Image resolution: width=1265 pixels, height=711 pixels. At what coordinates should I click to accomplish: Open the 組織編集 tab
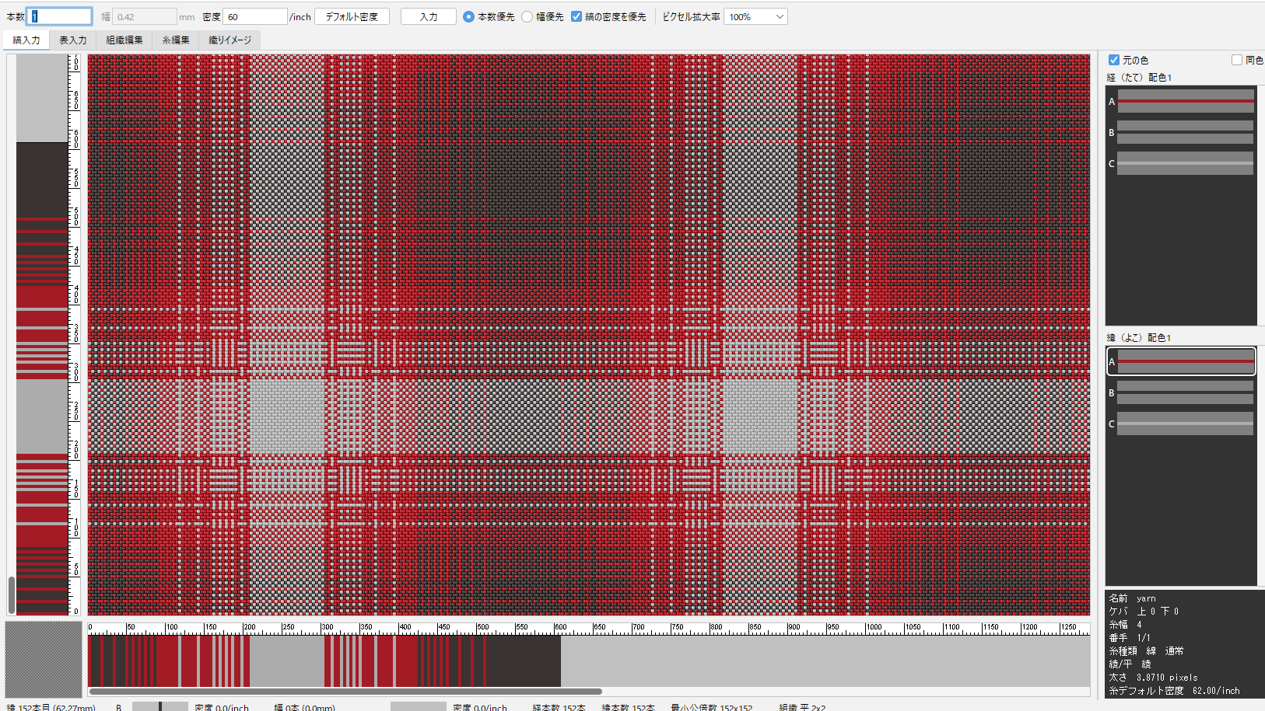tap(124, 40)
